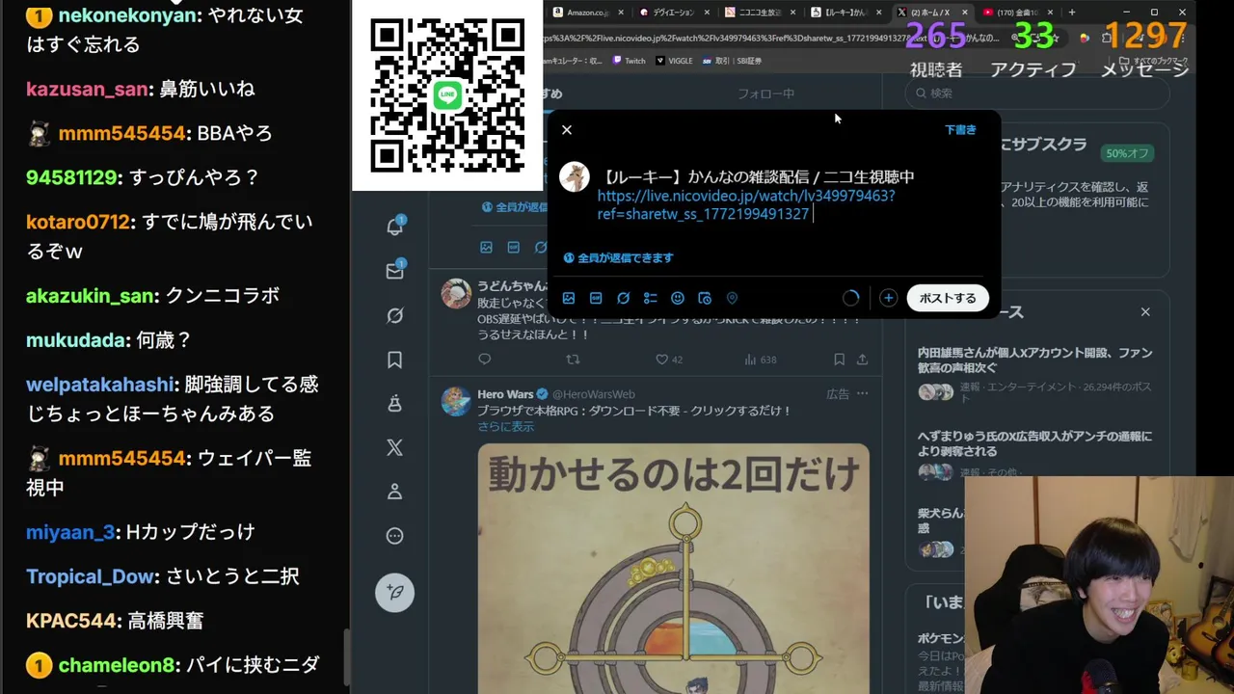Click nicovideo URL text in compose box
1234x694 pixels.
click(746, 204)
